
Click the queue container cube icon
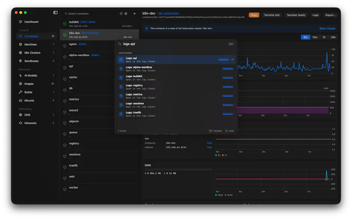tap(65, 134)
